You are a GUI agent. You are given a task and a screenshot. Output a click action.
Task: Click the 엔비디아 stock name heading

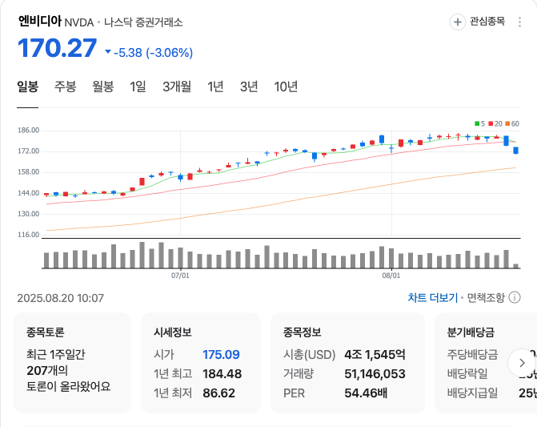click(40, 21)
